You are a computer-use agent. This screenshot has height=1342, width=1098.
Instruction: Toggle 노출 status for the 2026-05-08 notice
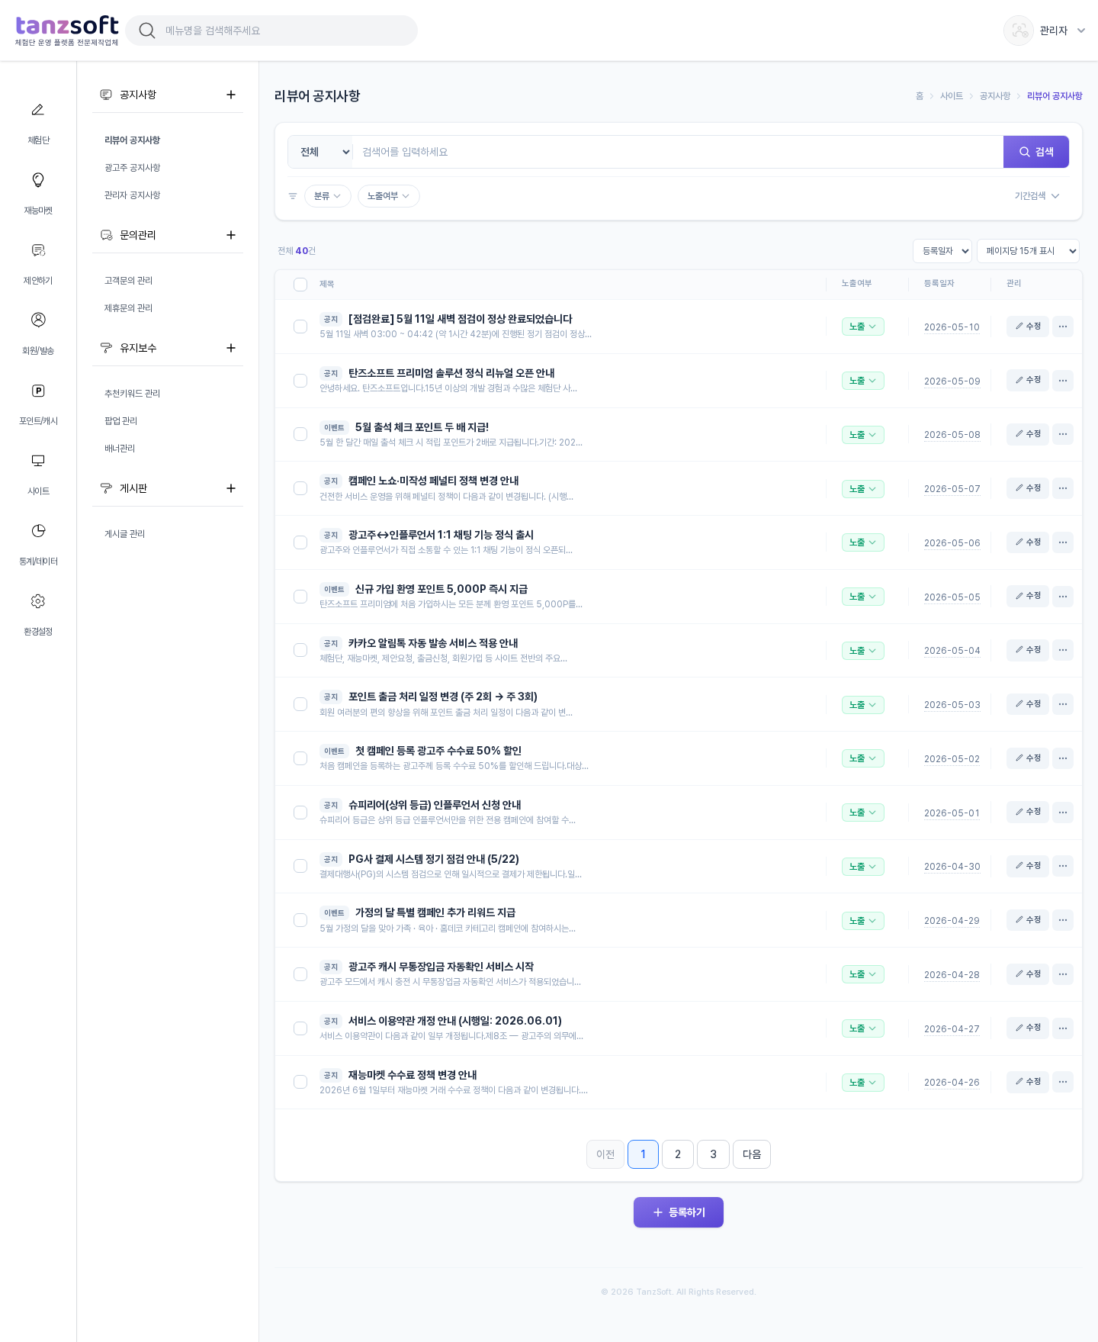click(863, 435)
